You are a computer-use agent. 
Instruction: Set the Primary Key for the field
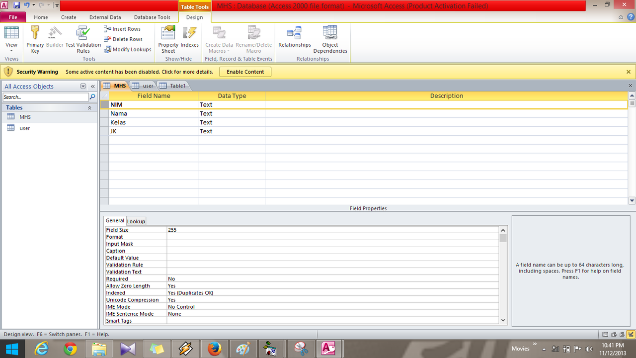pos(35,39)
